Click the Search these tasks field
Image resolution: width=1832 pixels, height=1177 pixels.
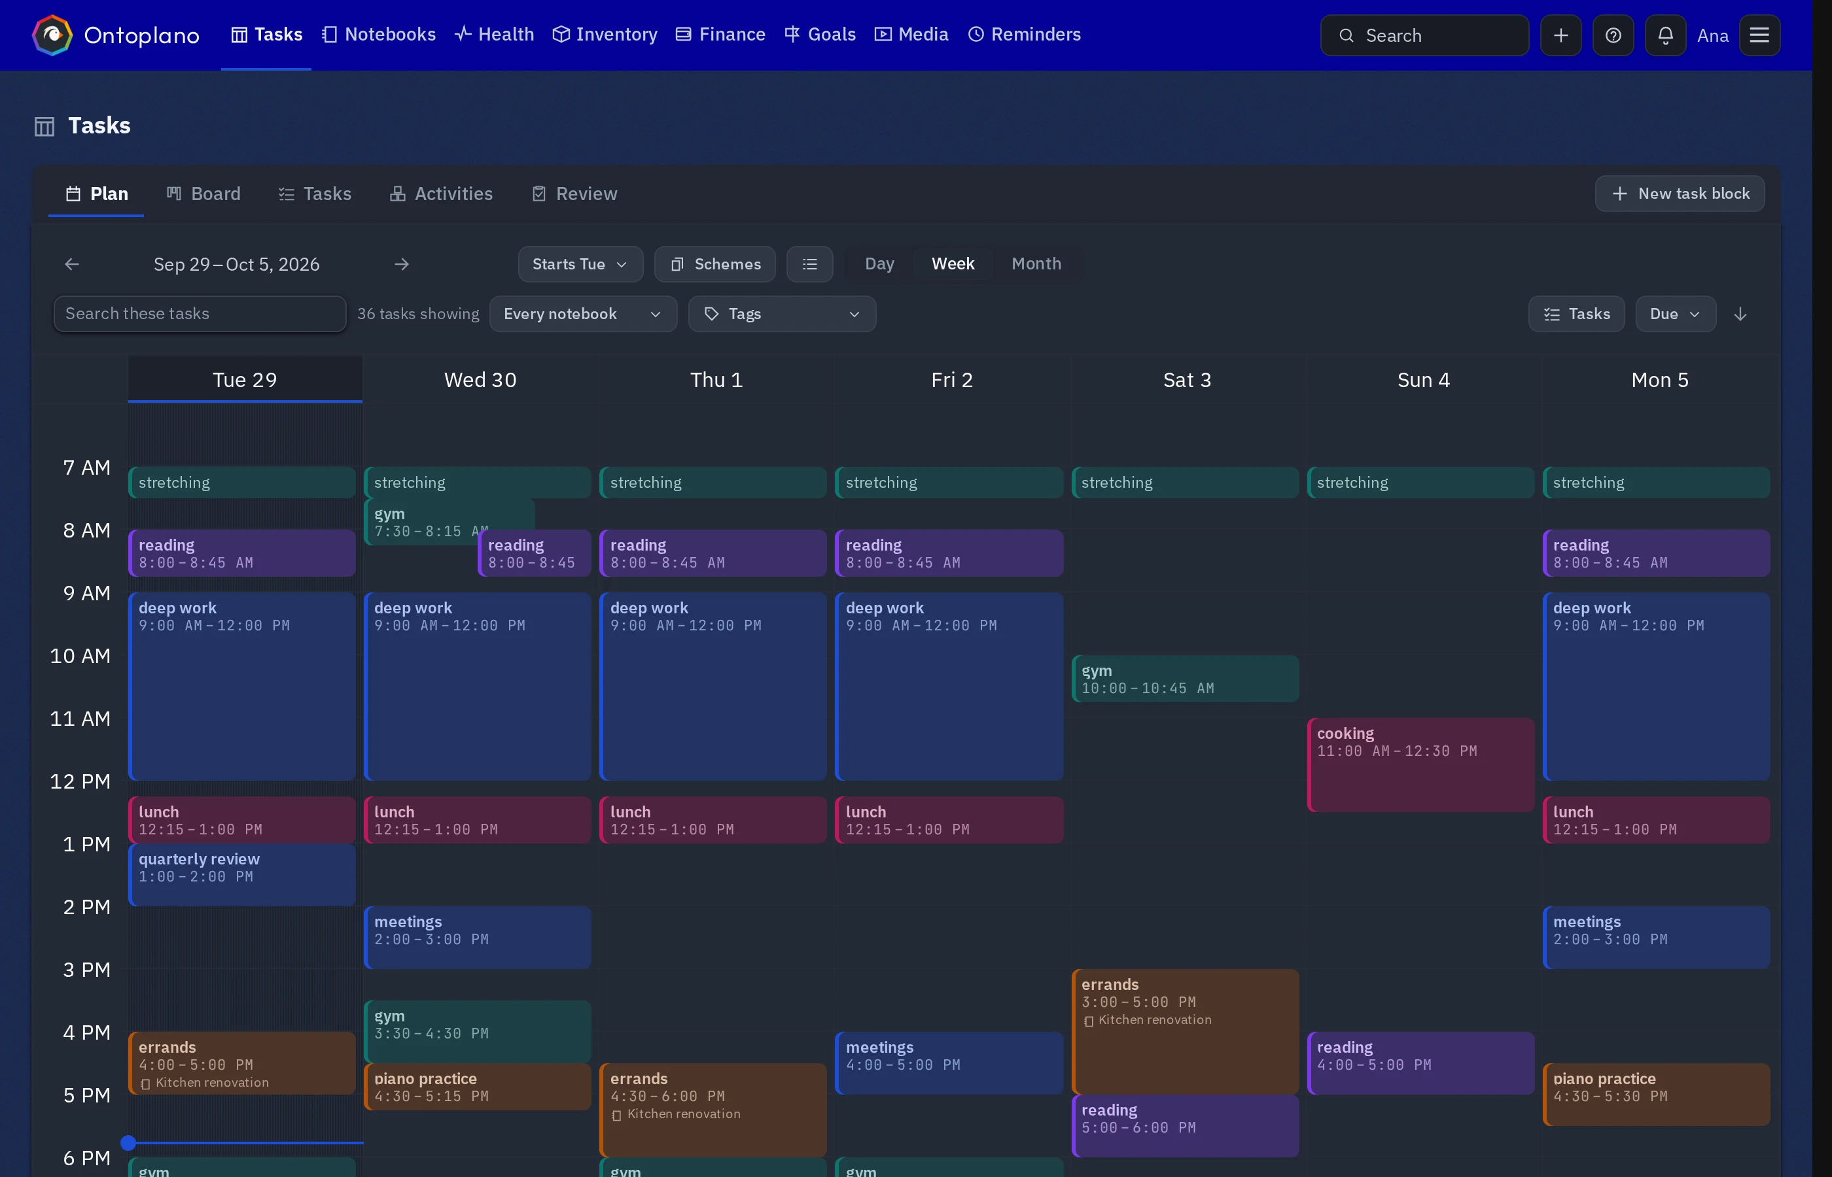pos(200,314)
